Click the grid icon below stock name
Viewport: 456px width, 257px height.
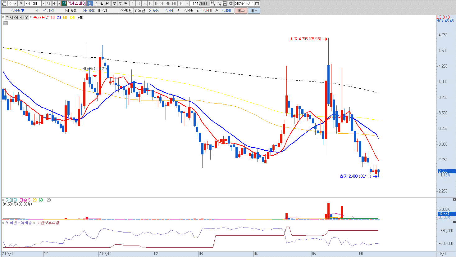click(5, 23)
